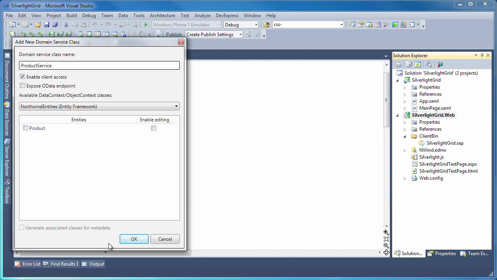497x280 pixels.
Task: Click the zoom out magnifier icon
Action: [x=386, y=245]
